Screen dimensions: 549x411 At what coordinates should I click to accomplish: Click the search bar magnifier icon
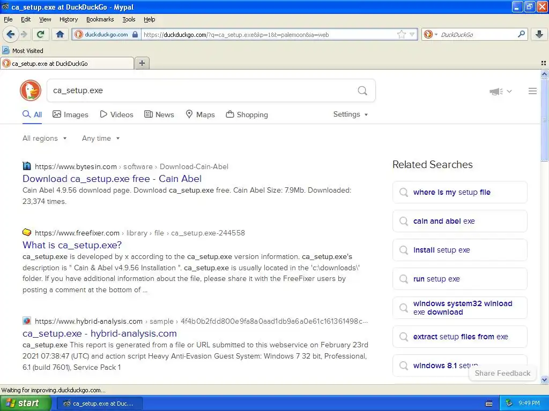(521, 34)
